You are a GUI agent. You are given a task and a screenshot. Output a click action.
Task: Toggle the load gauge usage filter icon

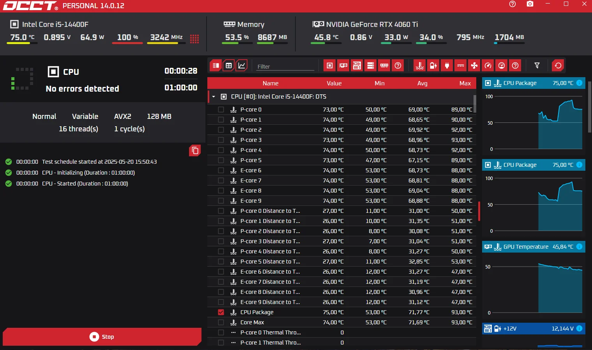pos(502,65)
